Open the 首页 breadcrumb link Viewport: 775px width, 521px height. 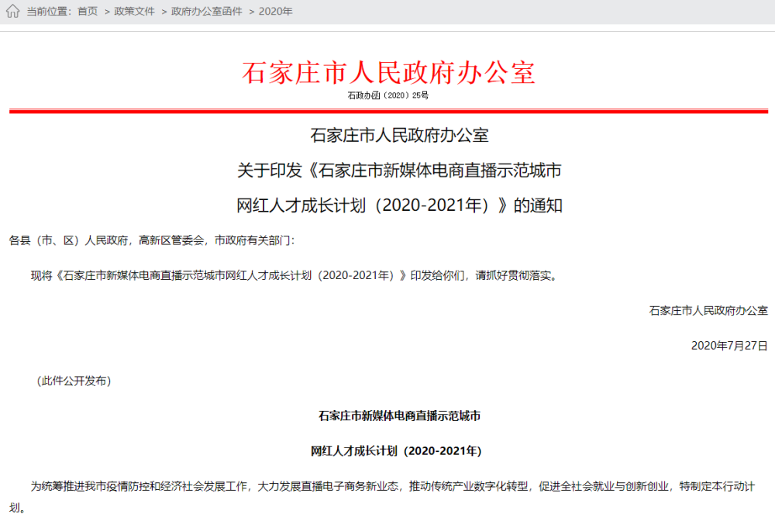88,12
